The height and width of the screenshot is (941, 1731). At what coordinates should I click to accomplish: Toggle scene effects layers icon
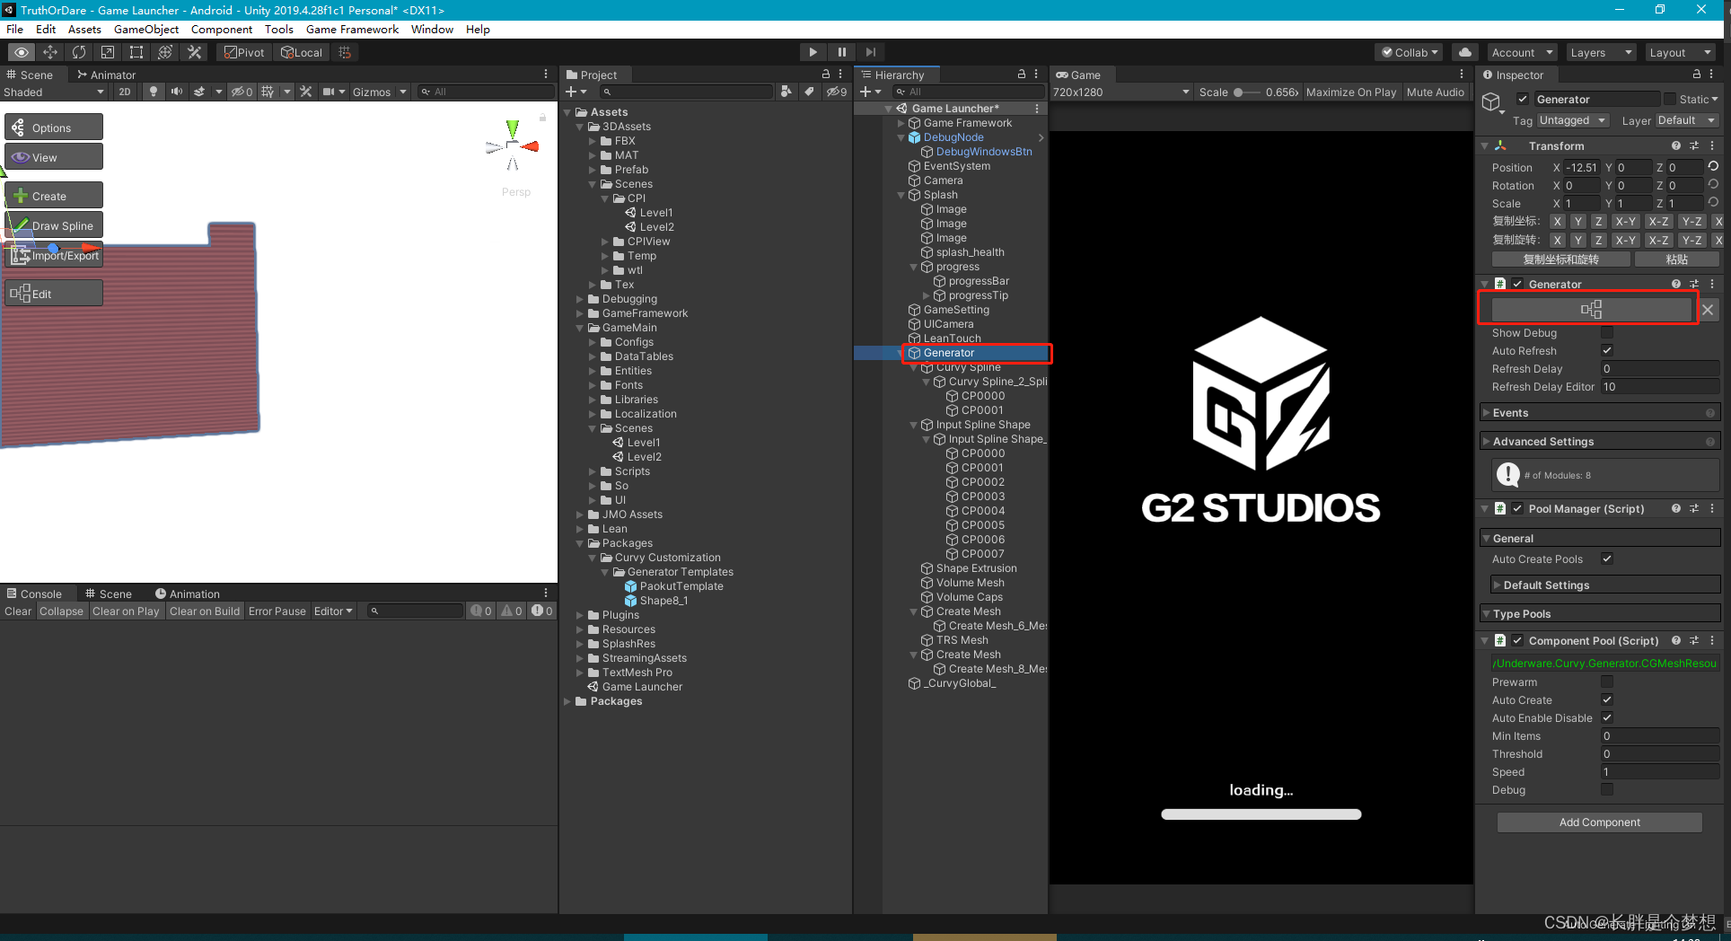199,92
